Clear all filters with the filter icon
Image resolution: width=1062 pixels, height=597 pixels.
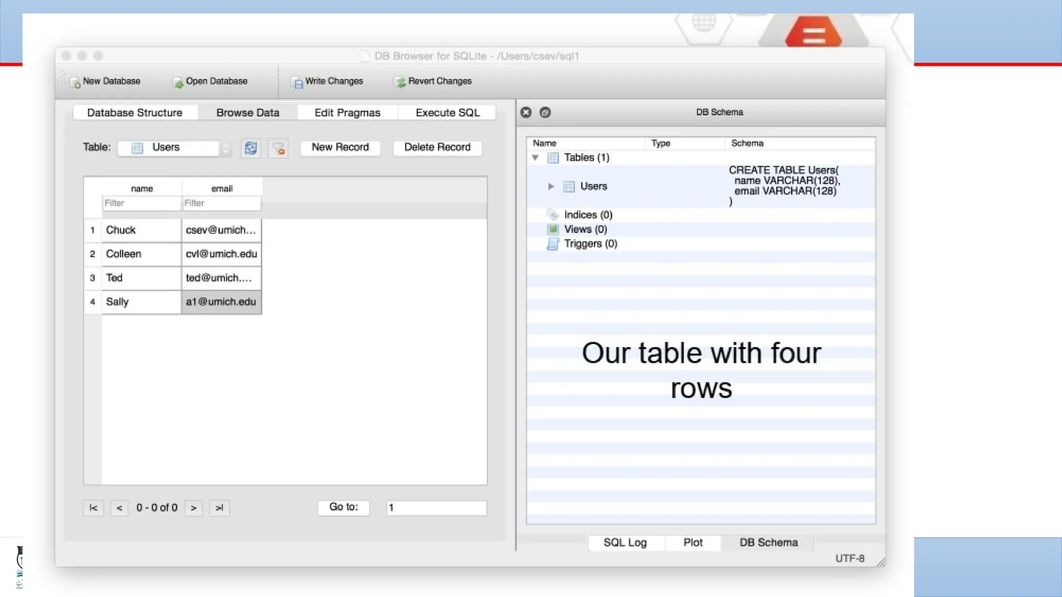pyautogui.click(x=278, y=149)
